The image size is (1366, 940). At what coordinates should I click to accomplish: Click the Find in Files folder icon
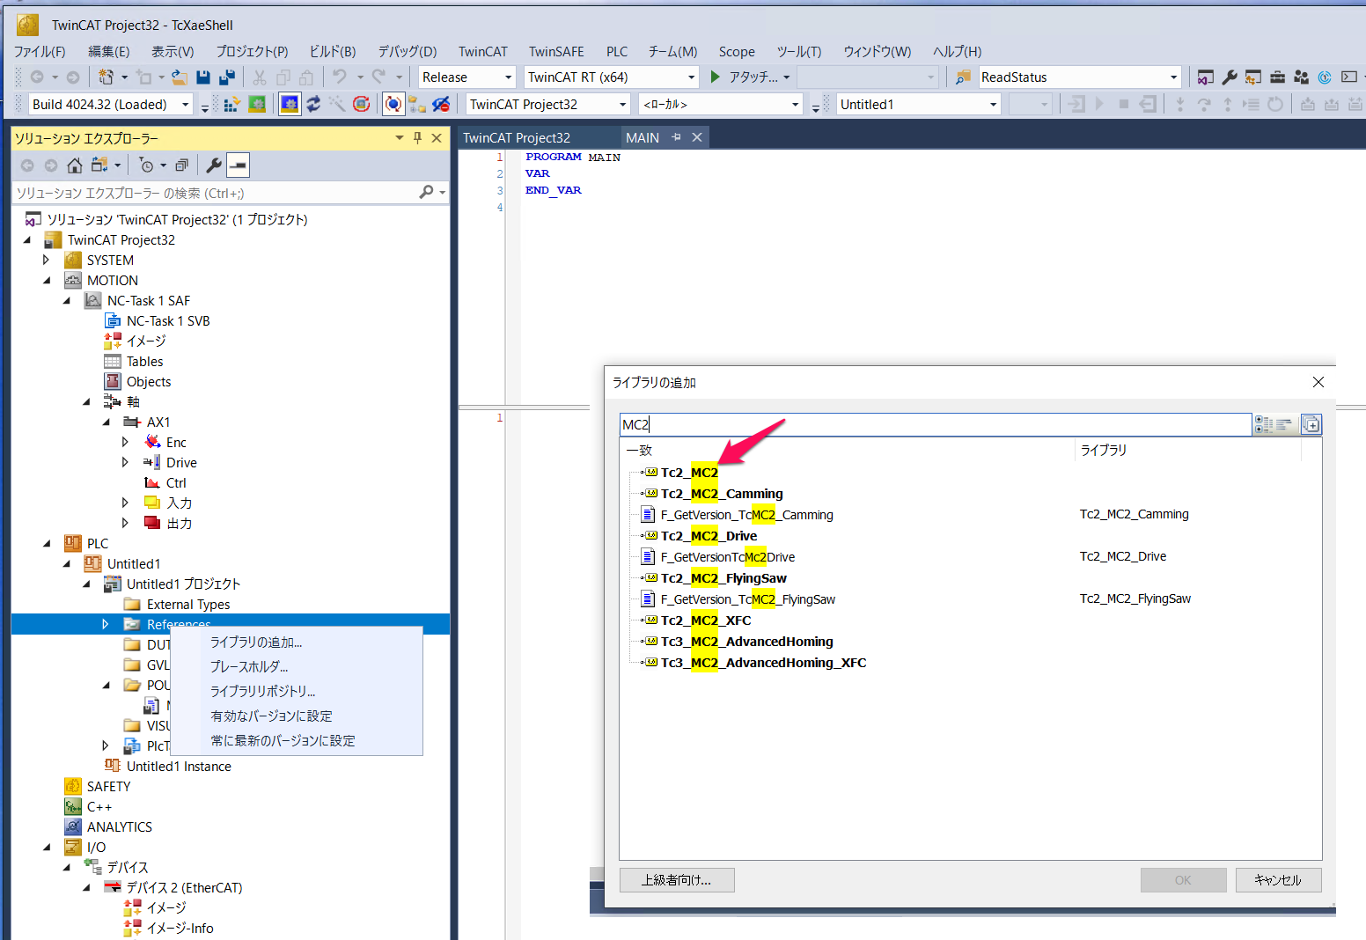(x=964, y=77)
